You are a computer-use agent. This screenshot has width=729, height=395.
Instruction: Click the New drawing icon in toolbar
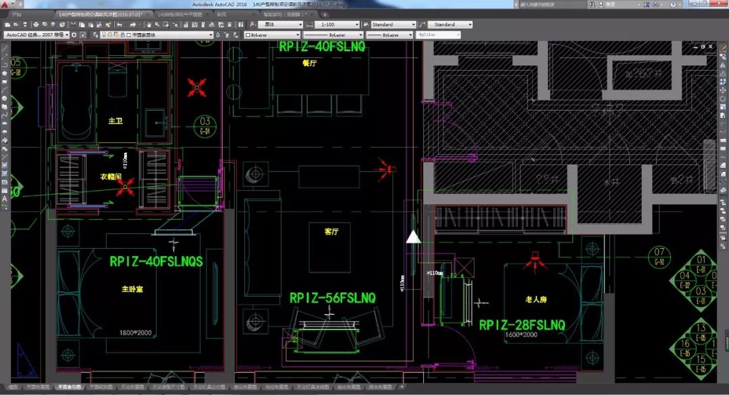[7, 24]
